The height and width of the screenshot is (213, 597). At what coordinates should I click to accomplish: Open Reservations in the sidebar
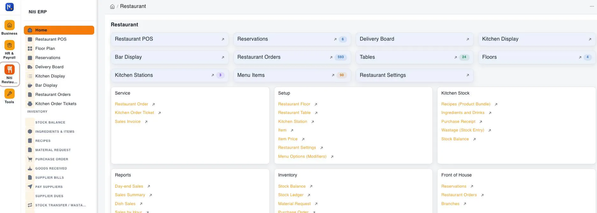coord(48,58)
